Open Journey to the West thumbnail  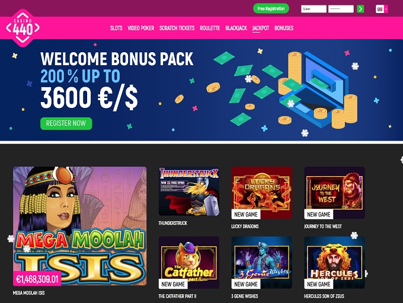(334, 193)
